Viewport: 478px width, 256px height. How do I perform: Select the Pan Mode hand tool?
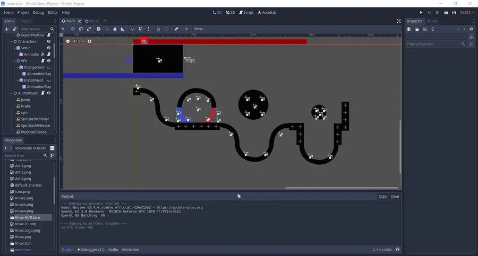[x=115, y=29]
